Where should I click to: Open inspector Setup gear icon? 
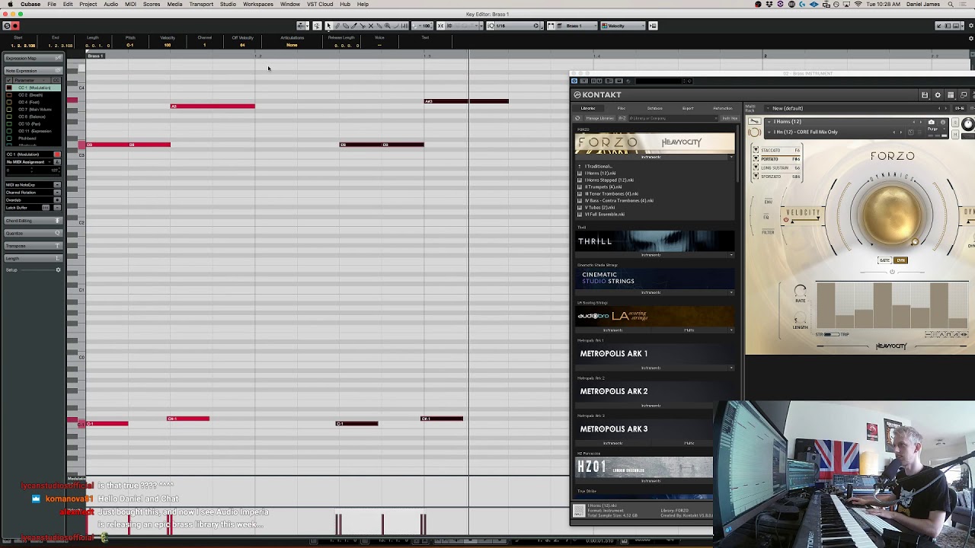click(x=58, y=270)
